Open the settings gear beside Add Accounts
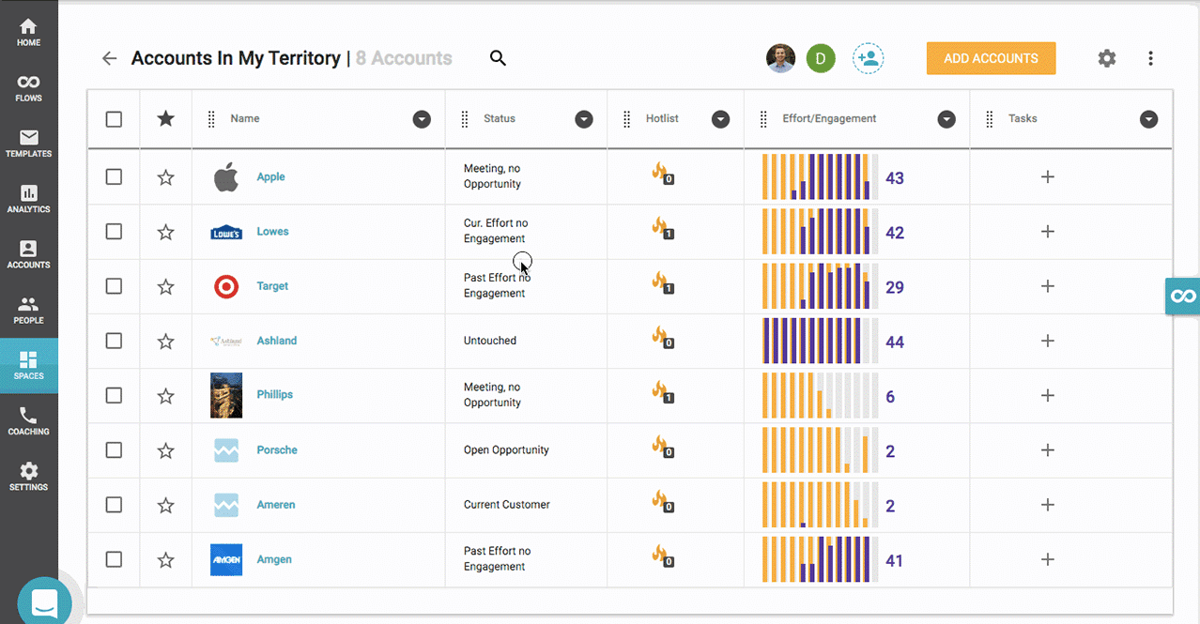 [x=1107, y=58]
